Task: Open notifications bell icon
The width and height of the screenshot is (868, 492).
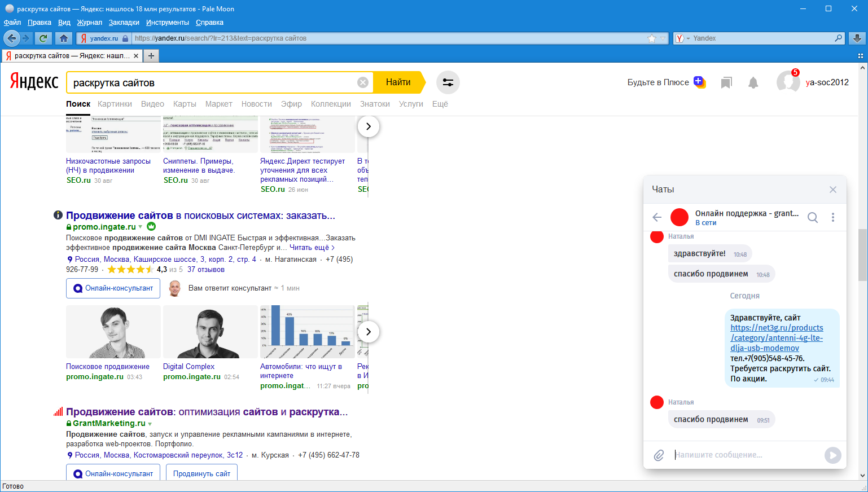Action: coord(753,83)
